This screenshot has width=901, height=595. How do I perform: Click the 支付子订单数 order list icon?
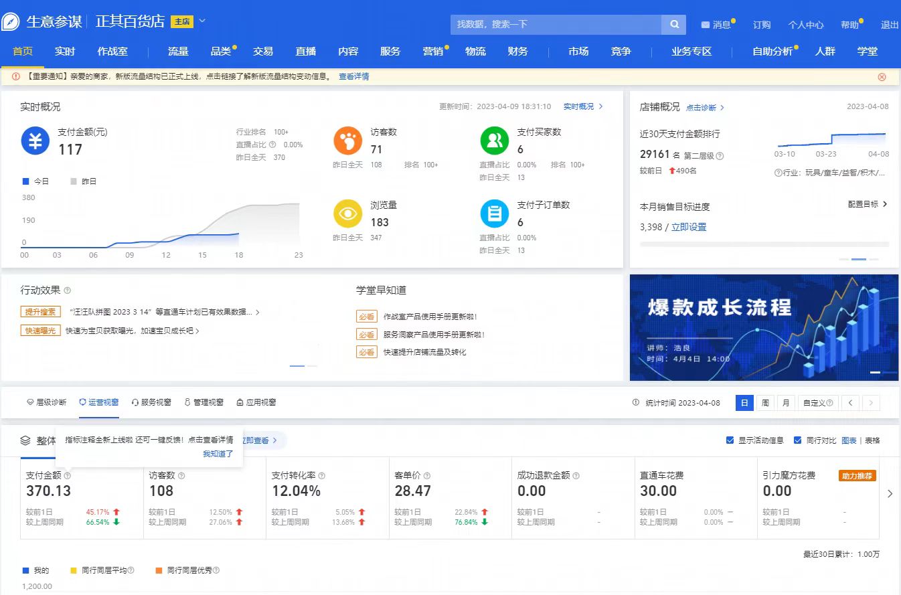point(493,214)
